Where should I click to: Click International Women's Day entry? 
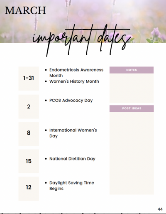73,133
